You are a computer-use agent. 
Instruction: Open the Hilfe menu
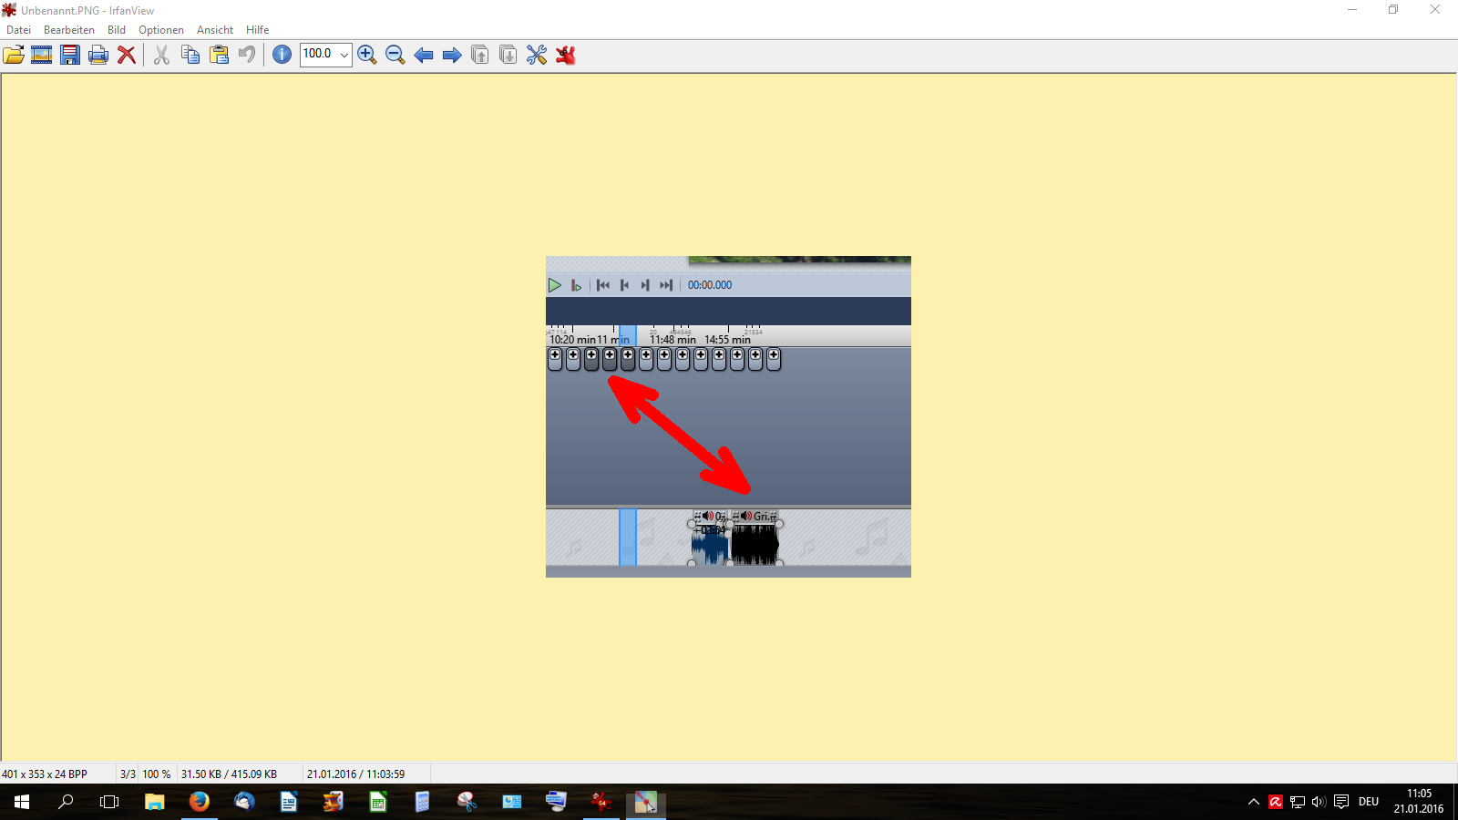click(257, 30)
